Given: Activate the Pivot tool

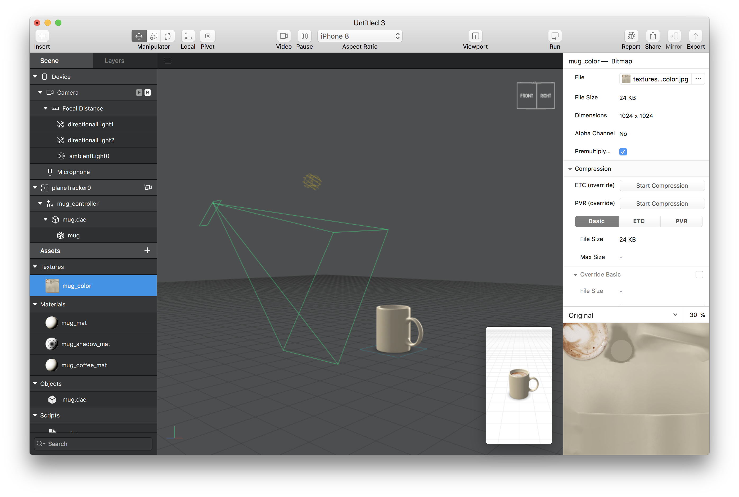Looking at the screenshot, I should tap(208, 36).
